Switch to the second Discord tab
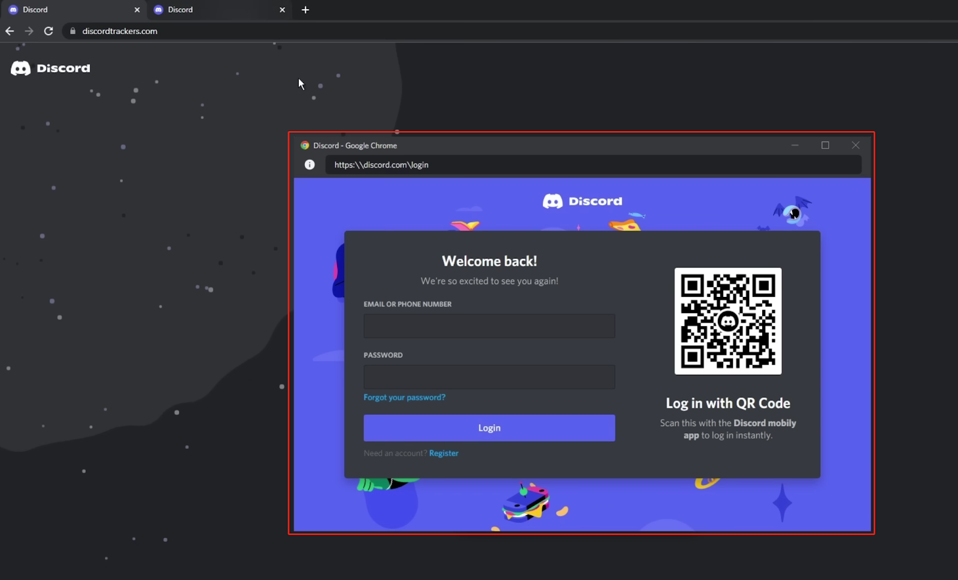The width and height of the screenshot is (958, 580). tap(219, 10)
